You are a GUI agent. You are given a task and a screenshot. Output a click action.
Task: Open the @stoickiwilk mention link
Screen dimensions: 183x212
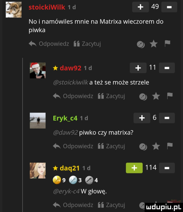pyautogui.click(x=71, y=82)
